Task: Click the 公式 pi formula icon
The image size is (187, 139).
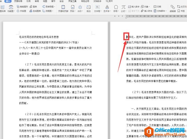Action: (123, 7)
